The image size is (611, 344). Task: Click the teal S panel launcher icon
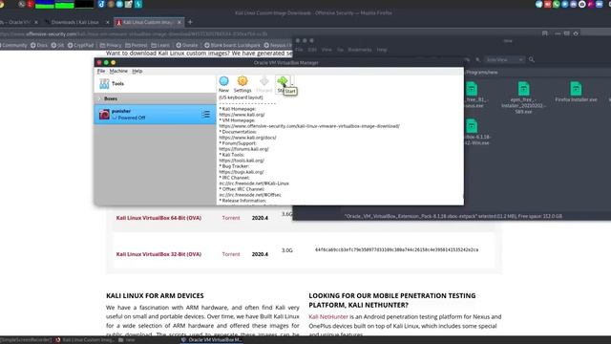138,4
